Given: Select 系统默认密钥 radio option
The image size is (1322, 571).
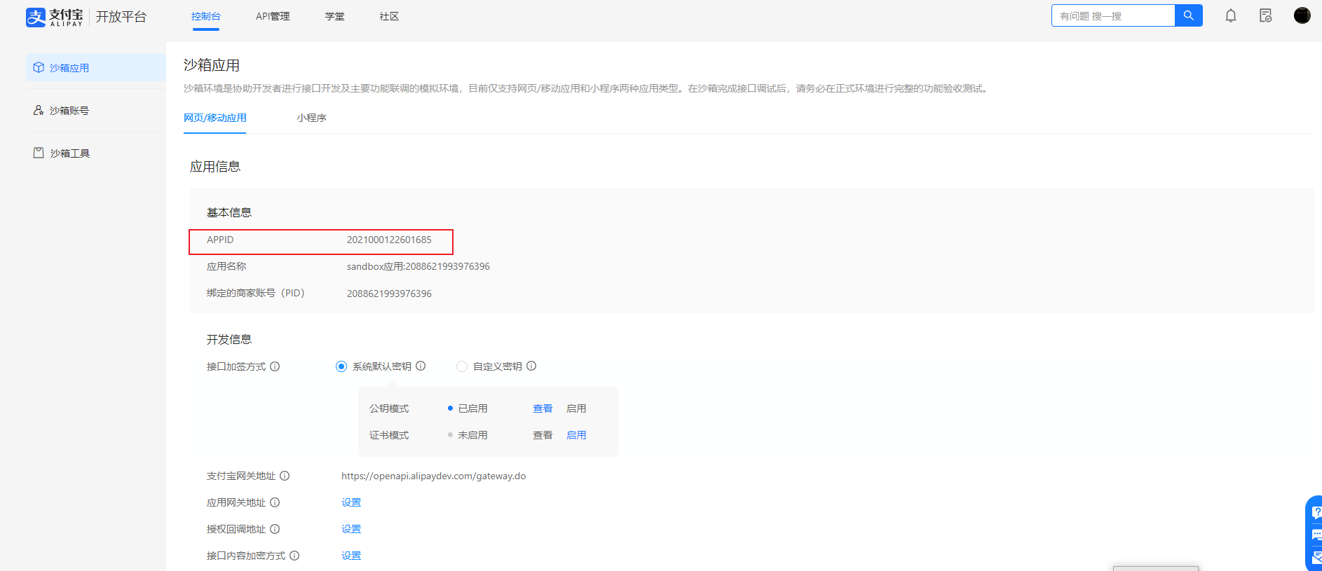Looking at the screenshot, I should click(341, 366).
